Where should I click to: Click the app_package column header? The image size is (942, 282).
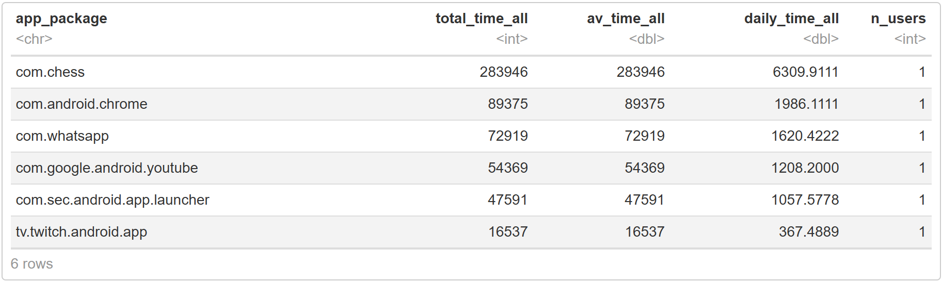tap(61, 19)
